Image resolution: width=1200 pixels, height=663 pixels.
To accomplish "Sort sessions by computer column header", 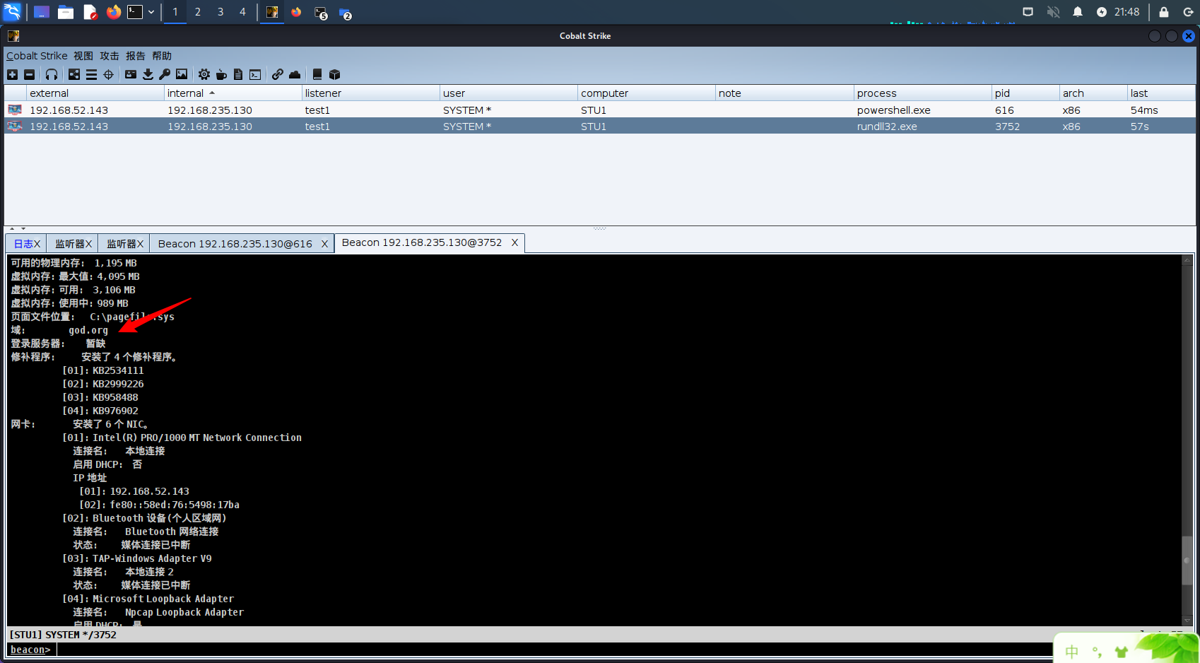I will [646, 93].
